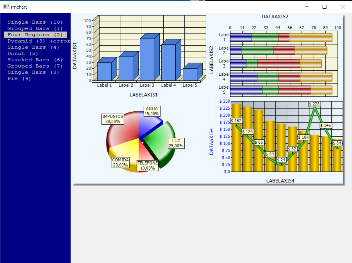Choose 'Single Bars (8)' list entry

tap(33, 72)
